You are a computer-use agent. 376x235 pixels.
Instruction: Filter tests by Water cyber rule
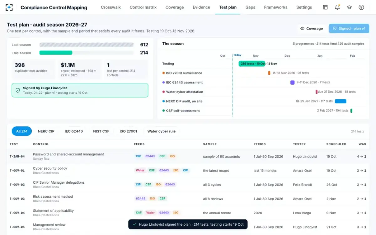[161, 131]
